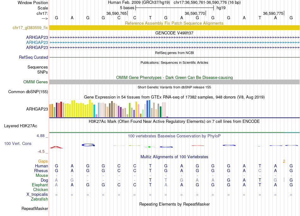The width and height of the screenshot is (300, 216).
Task: Open the 'OMIM Gene Phenotypes' track title
Action: (x=174, y=77)
